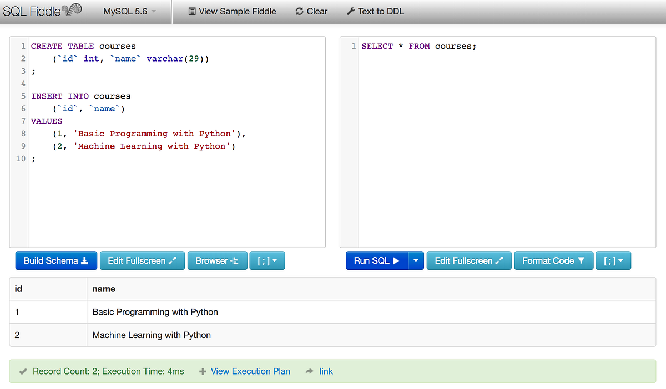Viewport: 666px width, 389px height.
Task: Open the MySQL 5.6 version dropdown
Action: coord(128,11)
